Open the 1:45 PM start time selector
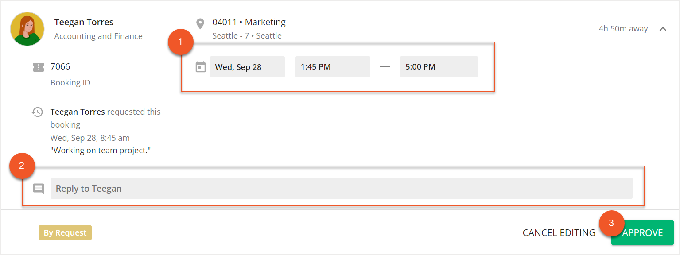This screenshot has height=255, width=680. (x=333, y=66)
